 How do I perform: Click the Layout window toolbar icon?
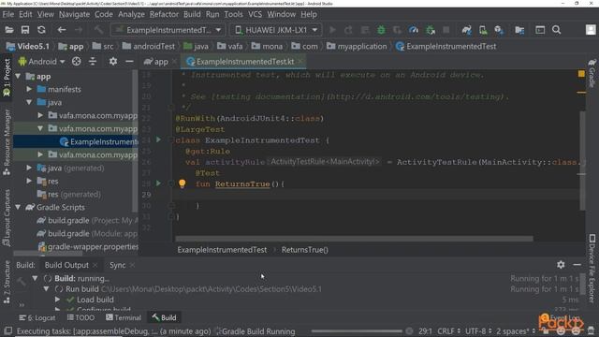540,30
